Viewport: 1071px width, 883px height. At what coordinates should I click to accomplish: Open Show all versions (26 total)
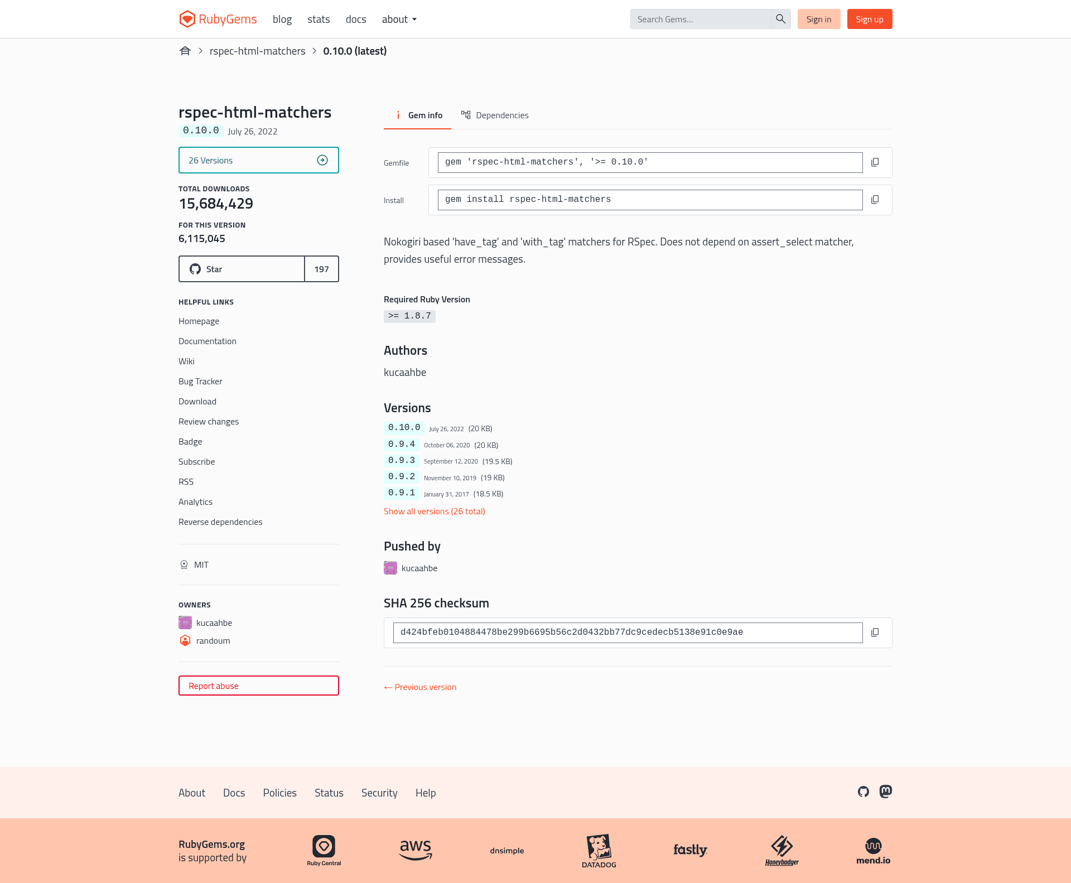coord(435,511)
